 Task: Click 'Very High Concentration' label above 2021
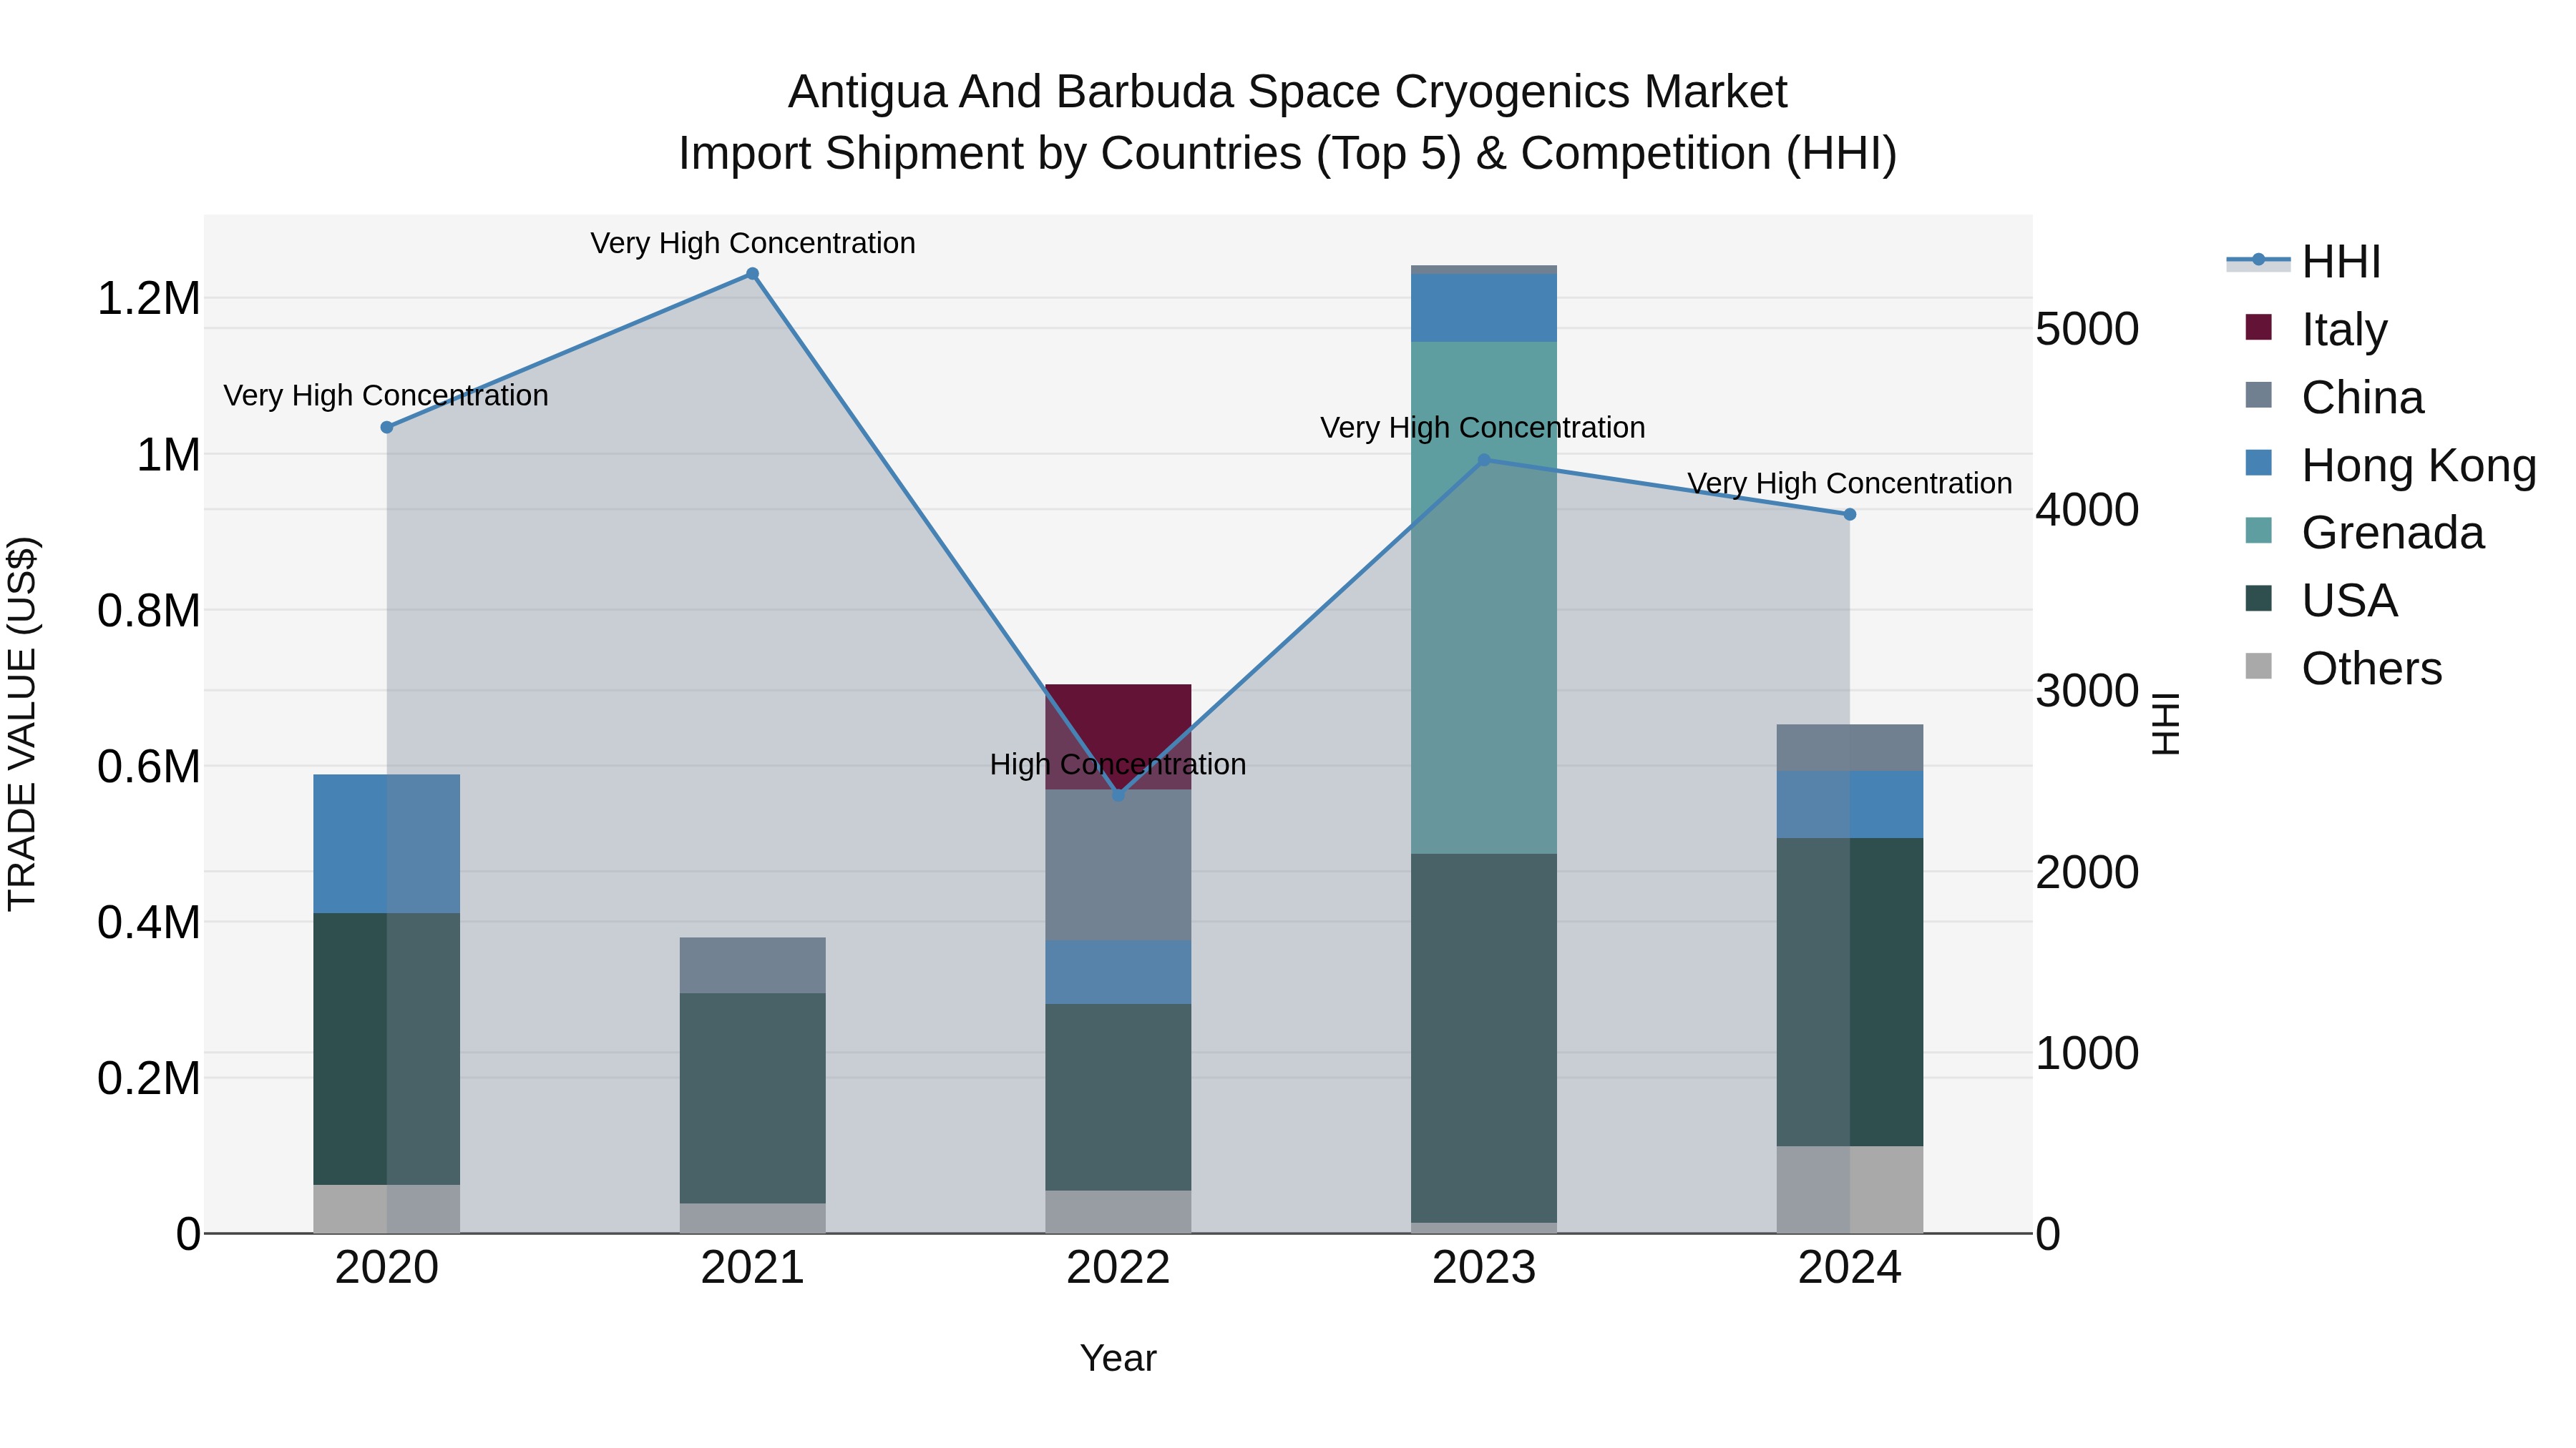coord(753,243)
